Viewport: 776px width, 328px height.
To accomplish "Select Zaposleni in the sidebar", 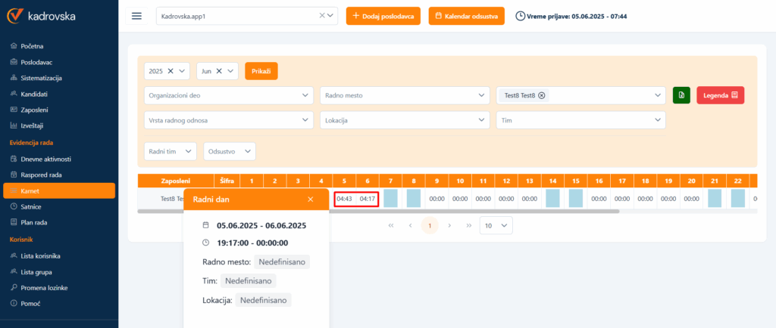I will [36, 110].
